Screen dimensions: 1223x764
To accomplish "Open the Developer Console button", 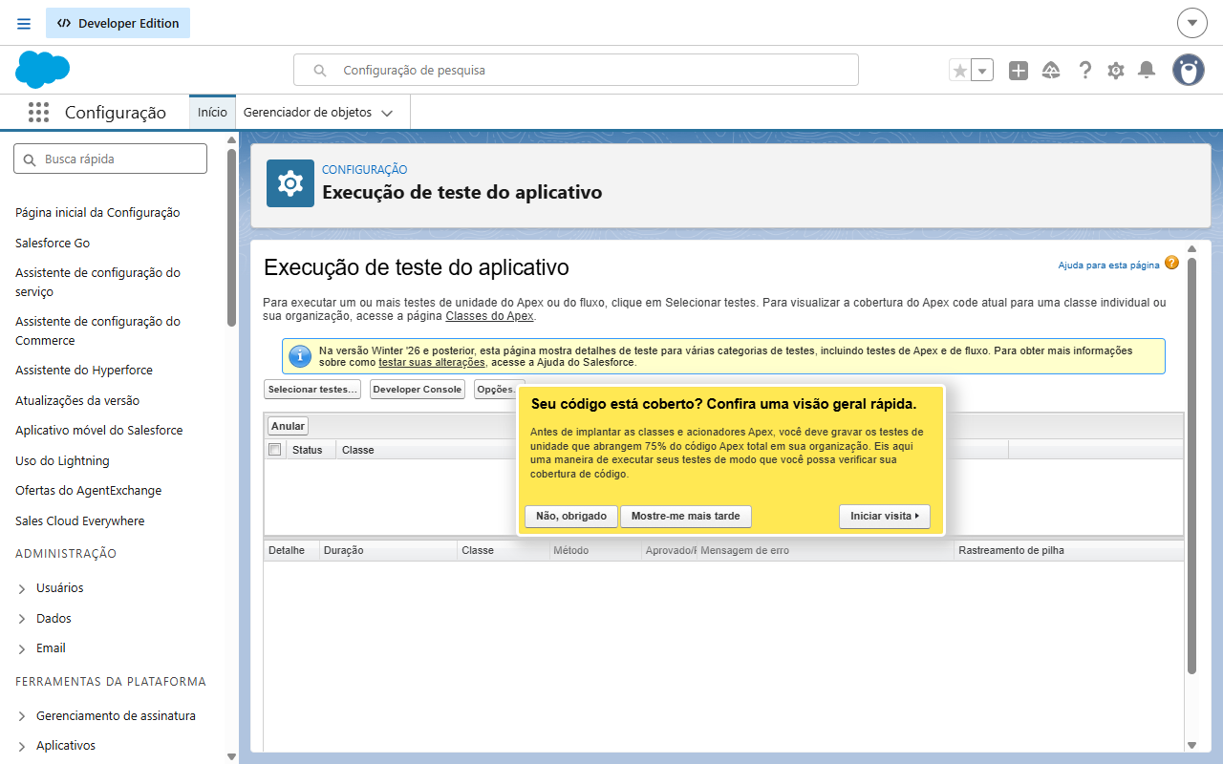I will 417,390.
